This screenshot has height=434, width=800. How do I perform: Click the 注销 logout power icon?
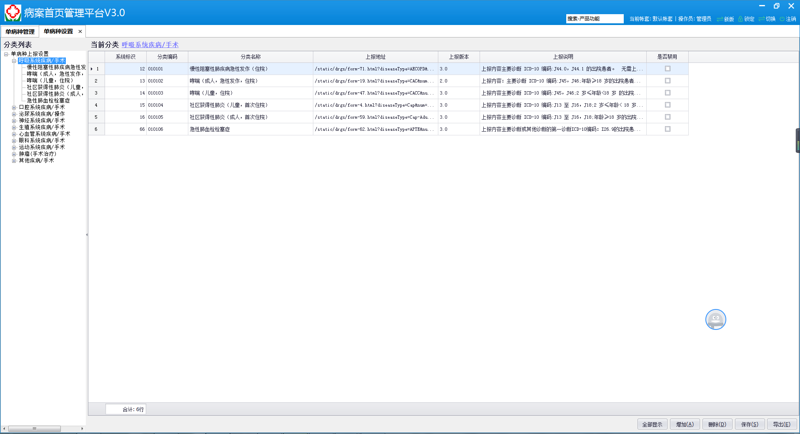pos(782,19)
